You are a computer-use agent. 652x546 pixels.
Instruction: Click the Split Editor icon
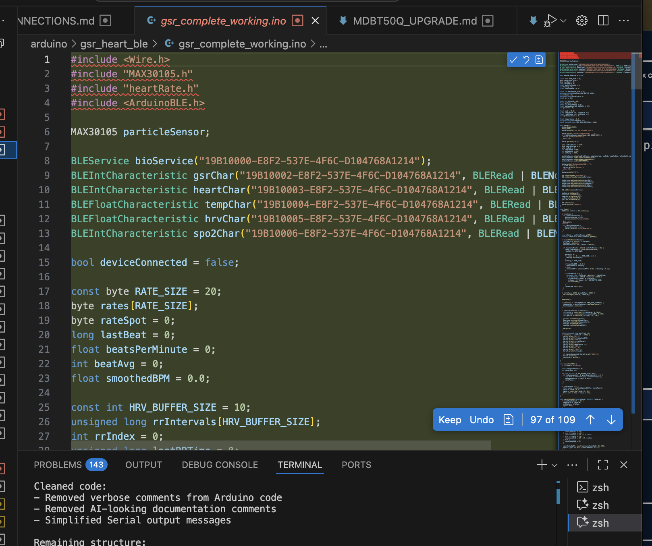pyautogui.click(x=603, y=21)
